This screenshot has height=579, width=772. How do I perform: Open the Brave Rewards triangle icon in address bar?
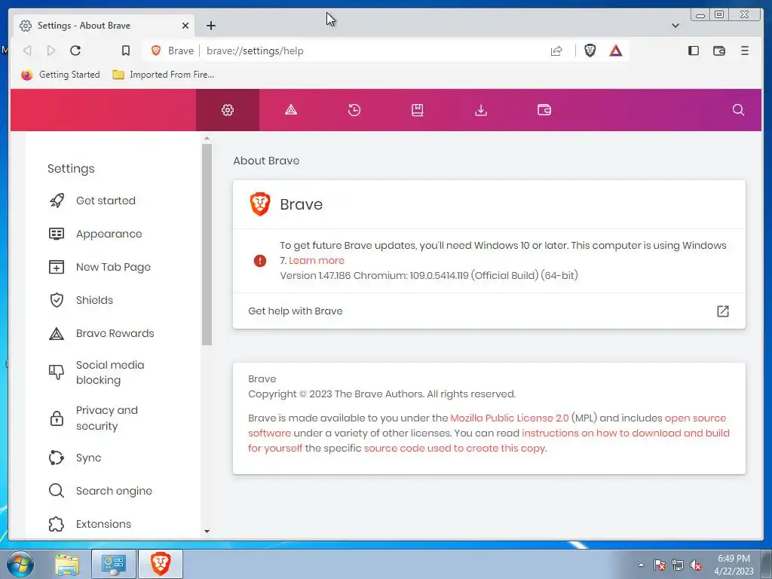click(x=616, y=51)
